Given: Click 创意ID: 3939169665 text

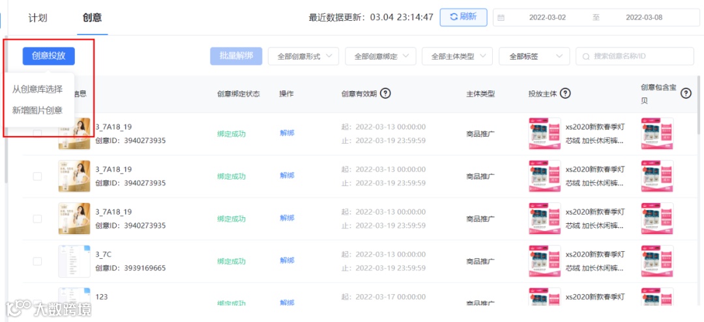Looking at the screenshot, I should (x=130, y=268).
